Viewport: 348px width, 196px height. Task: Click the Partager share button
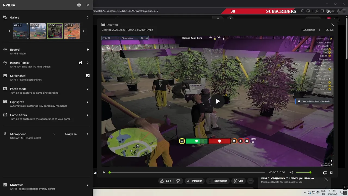pos(194,181)
